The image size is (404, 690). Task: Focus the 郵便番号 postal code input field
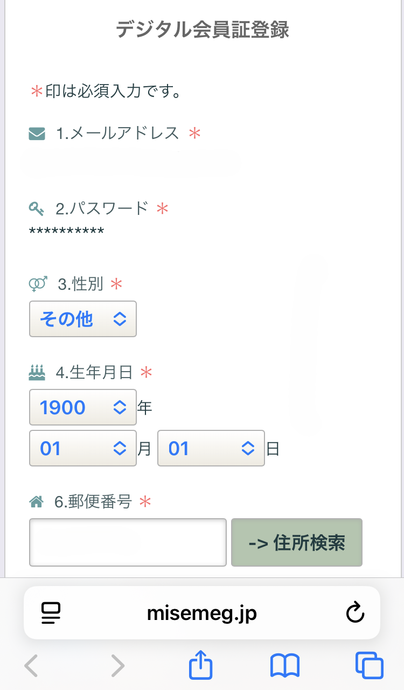click(128, 542)
